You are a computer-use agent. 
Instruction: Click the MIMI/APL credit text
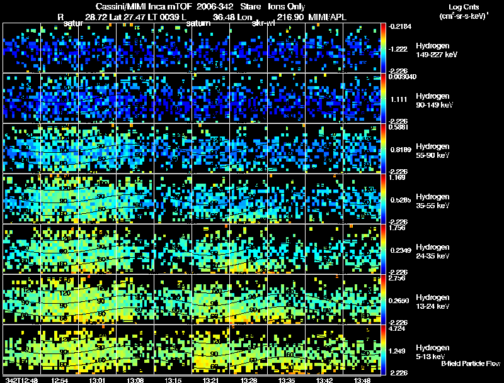click(x=327, y=17)
